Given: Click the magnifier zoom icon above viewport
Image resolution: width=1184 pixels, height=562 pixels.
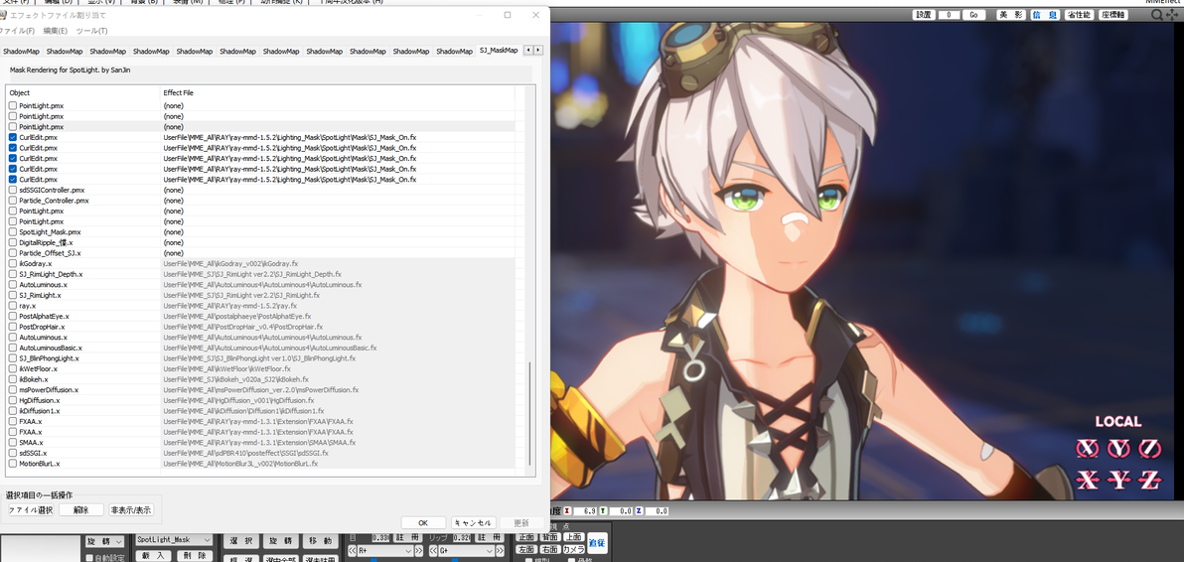Looking at the screenshot, I should click(1156, 15).
